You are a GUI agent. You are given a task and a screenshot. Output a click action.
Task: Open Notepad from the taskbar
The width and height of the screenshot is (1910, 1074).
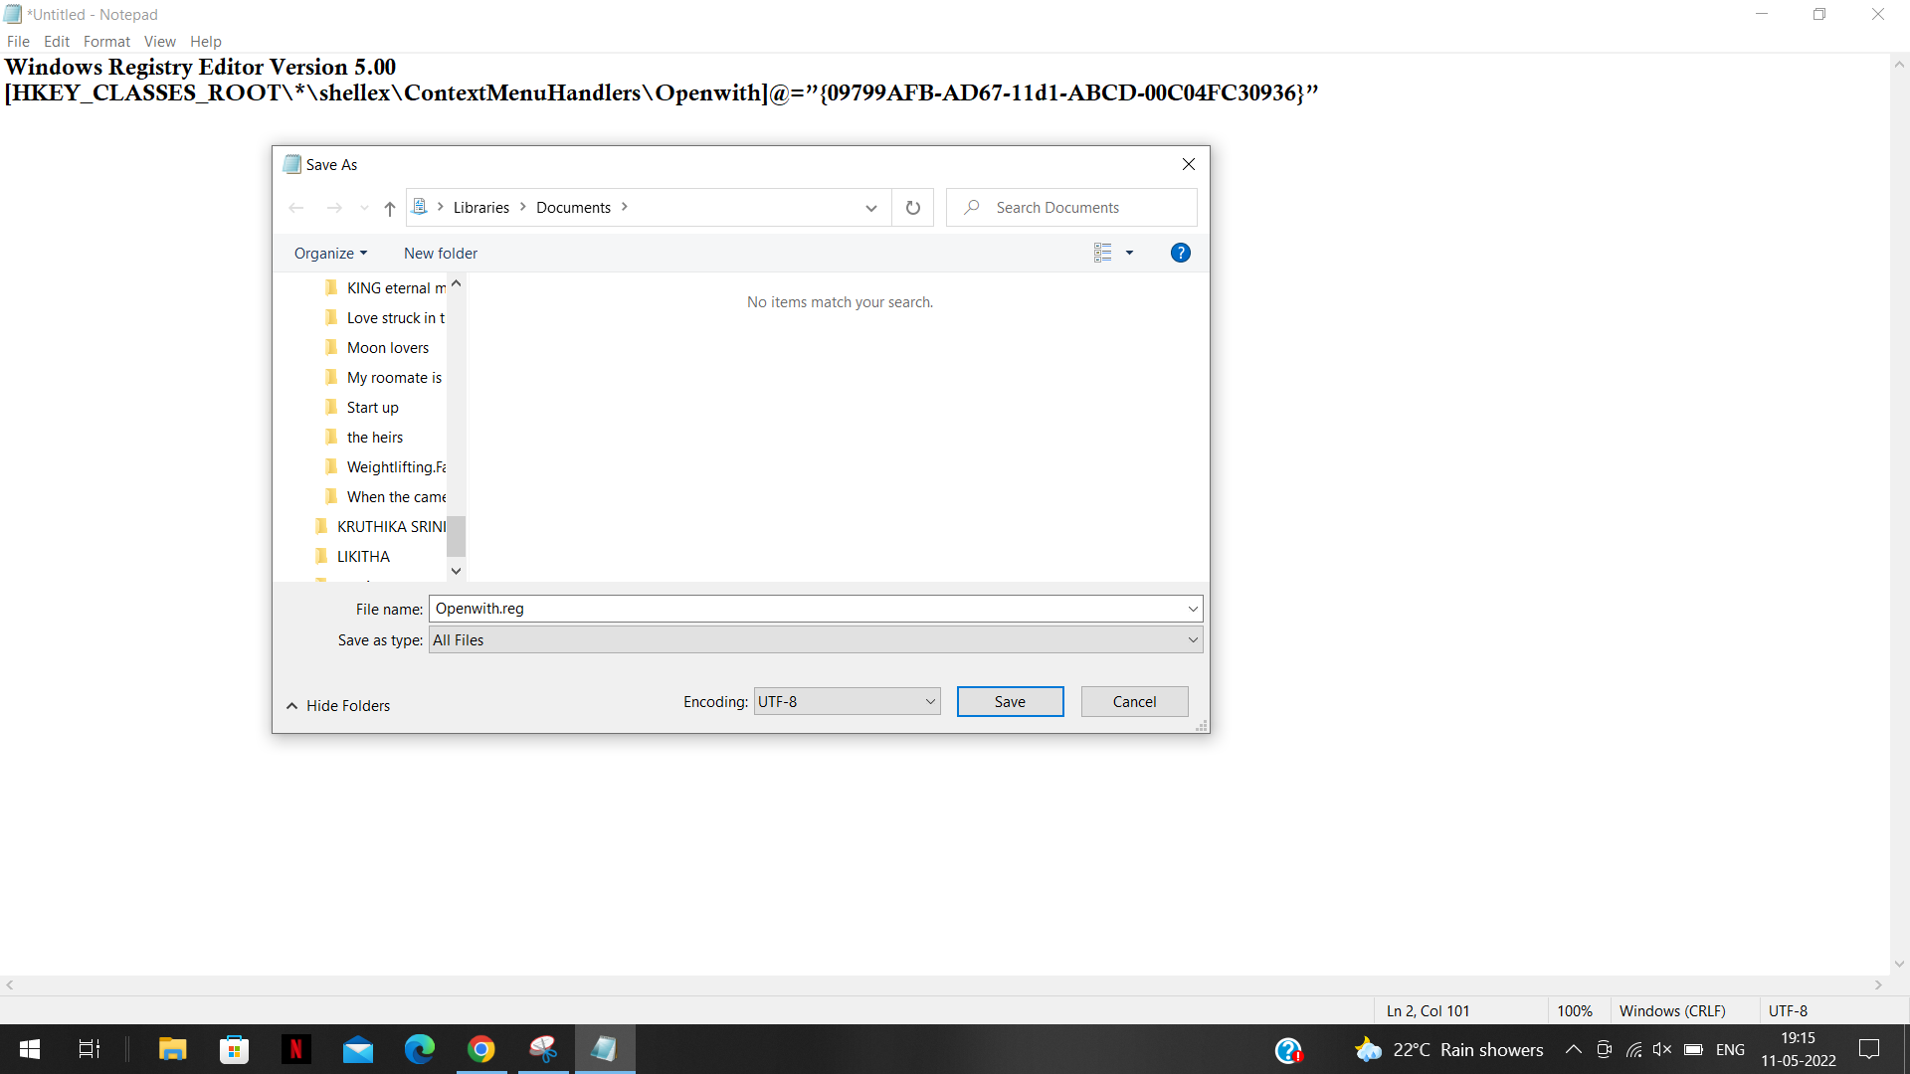coord(605,1049)
